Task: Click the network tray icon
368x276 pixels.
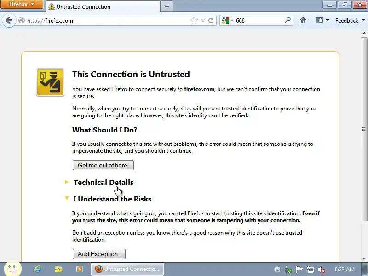Action: click(x=310, y=270)
